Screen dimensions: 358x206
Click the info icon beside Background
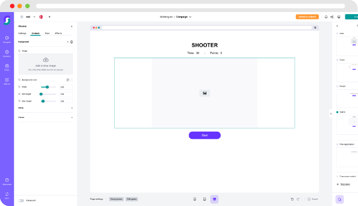(x=71, y=42)
